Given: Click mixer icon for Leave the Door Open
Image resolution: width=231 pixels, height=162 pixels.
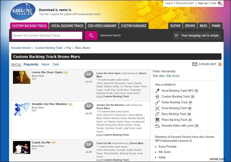Looking at the screenshot, I should point(88,74).
